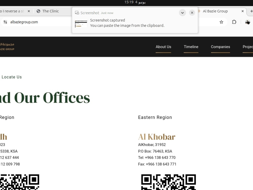Click the 'Our Offices' heading
Screen dimensions: 253x190
[52, 98]
